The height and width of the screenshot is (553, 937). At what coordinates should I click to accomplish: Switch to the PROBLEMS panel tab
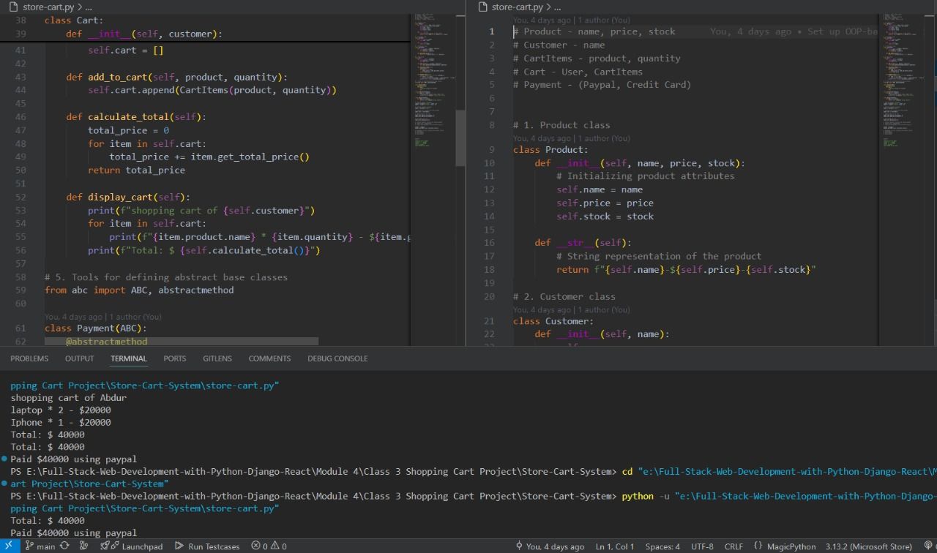[29, 358]
